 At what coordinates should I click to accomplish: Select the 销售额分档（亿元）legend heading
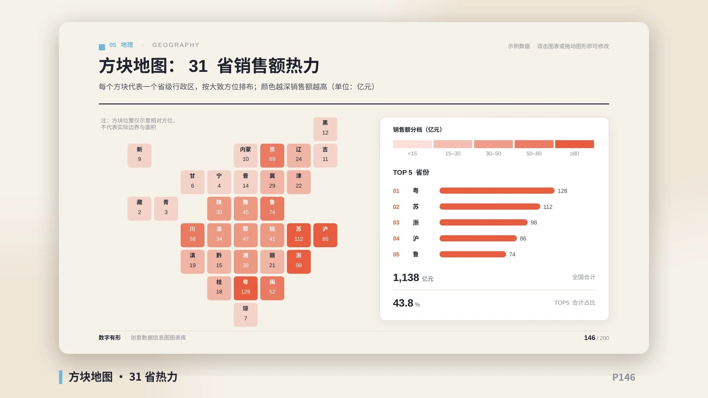pyautogui.click(x=417, y=130)
